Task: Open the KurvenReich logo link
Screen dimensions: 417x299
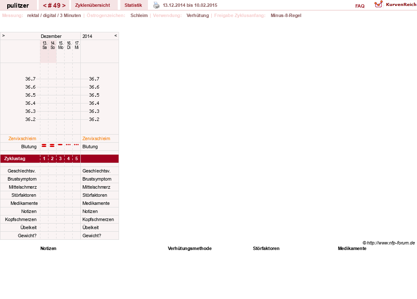Action: (x=395, y=4)
